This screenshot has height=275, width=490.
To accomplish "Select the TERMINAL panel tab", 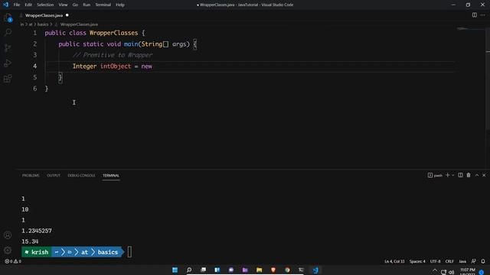I will pyautogui.click(x=111, y=176).
